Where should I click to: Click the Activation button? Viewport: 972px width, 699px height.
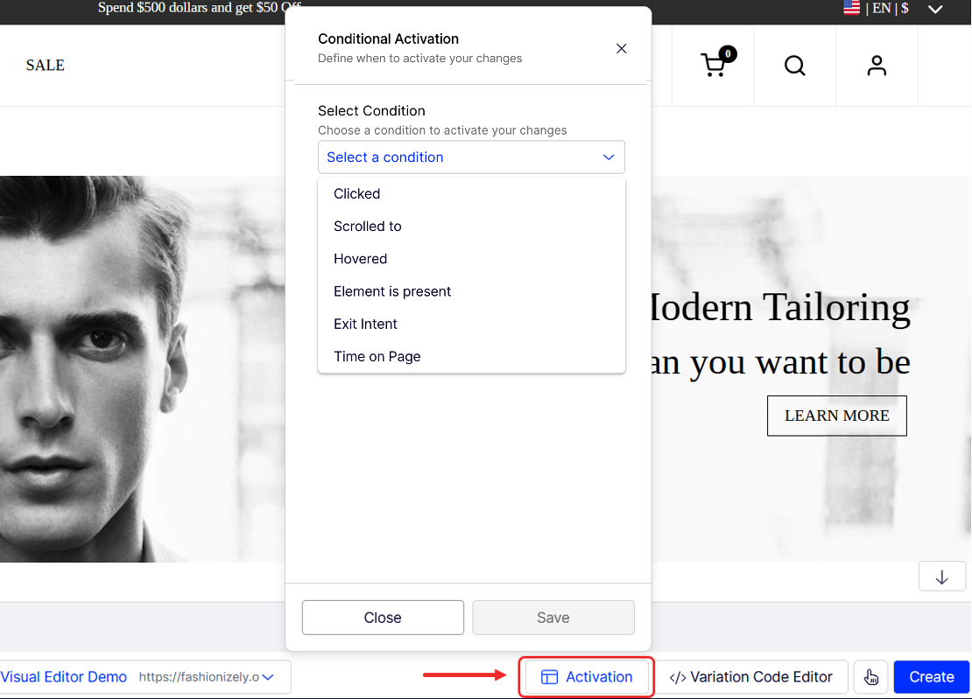click(x=587, y=677)
